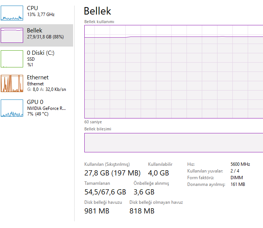
Task: Click the GPU 0 mini graph thumbnail
Action: click(x=12, y=108)
